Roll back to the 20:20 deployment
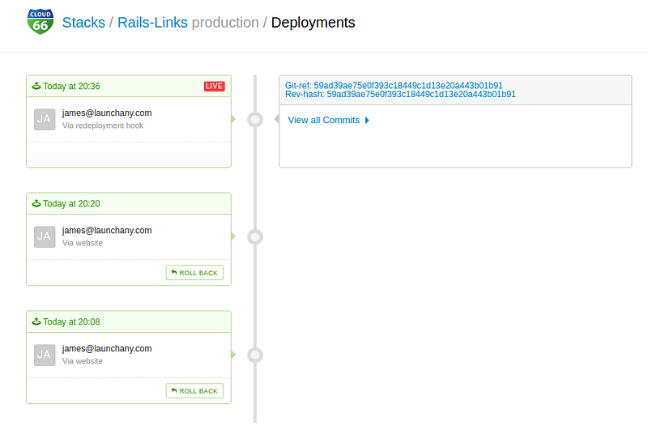Screen dimensions: 648x438 [194, 273]
